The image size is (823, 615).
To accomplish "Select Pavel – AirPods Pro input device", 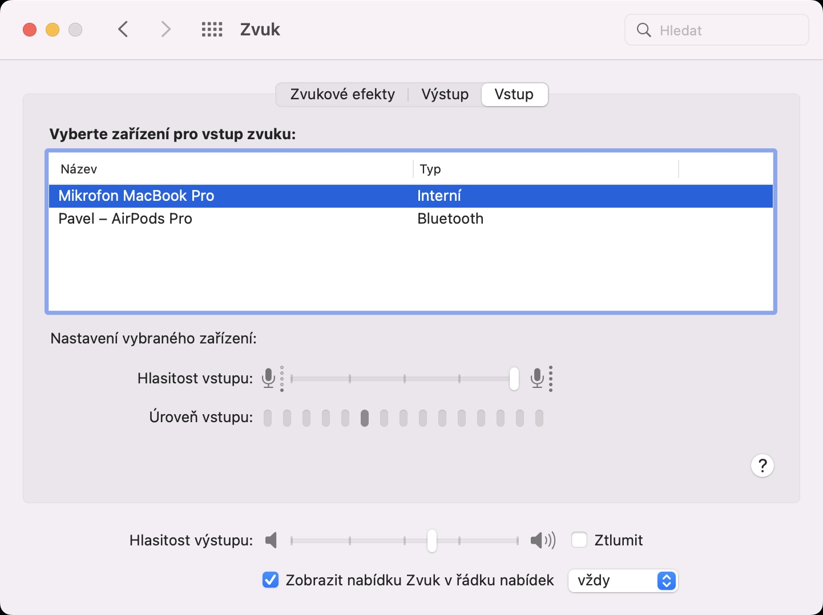I will (126, 219).
